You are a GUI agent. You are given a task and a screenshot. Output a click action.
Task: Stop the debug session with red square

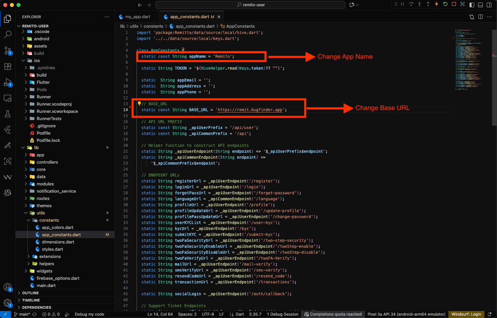454,4
